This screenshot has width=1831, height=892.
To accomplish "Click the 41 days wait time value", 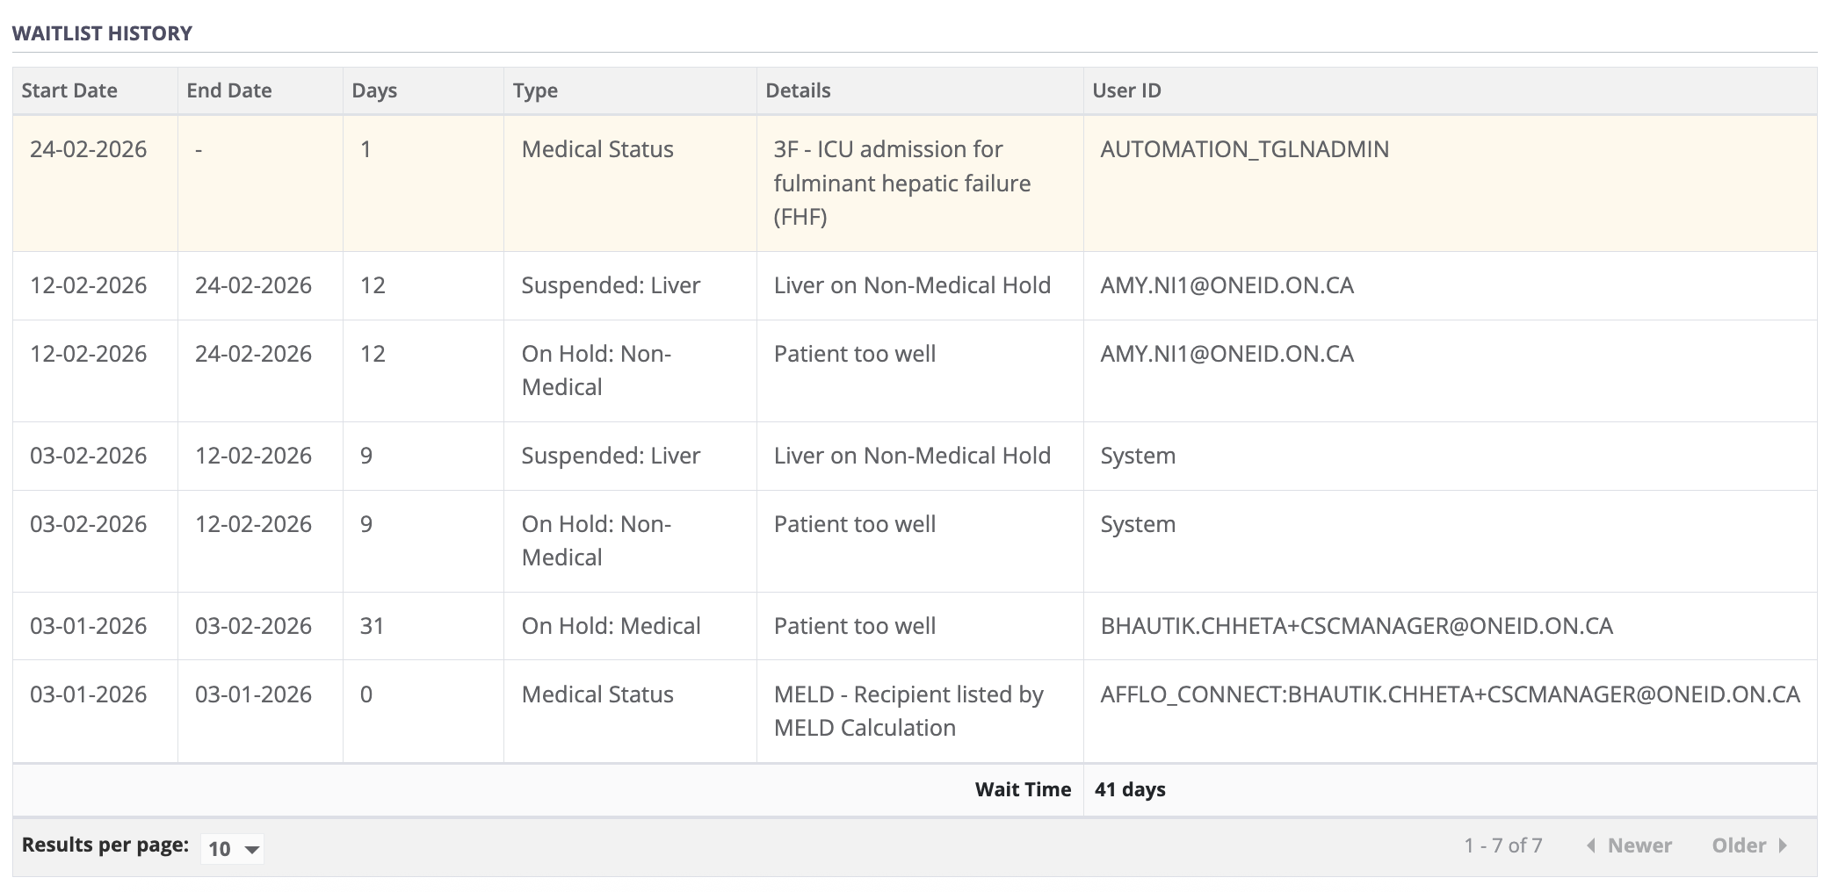I will coord(1130,789).
